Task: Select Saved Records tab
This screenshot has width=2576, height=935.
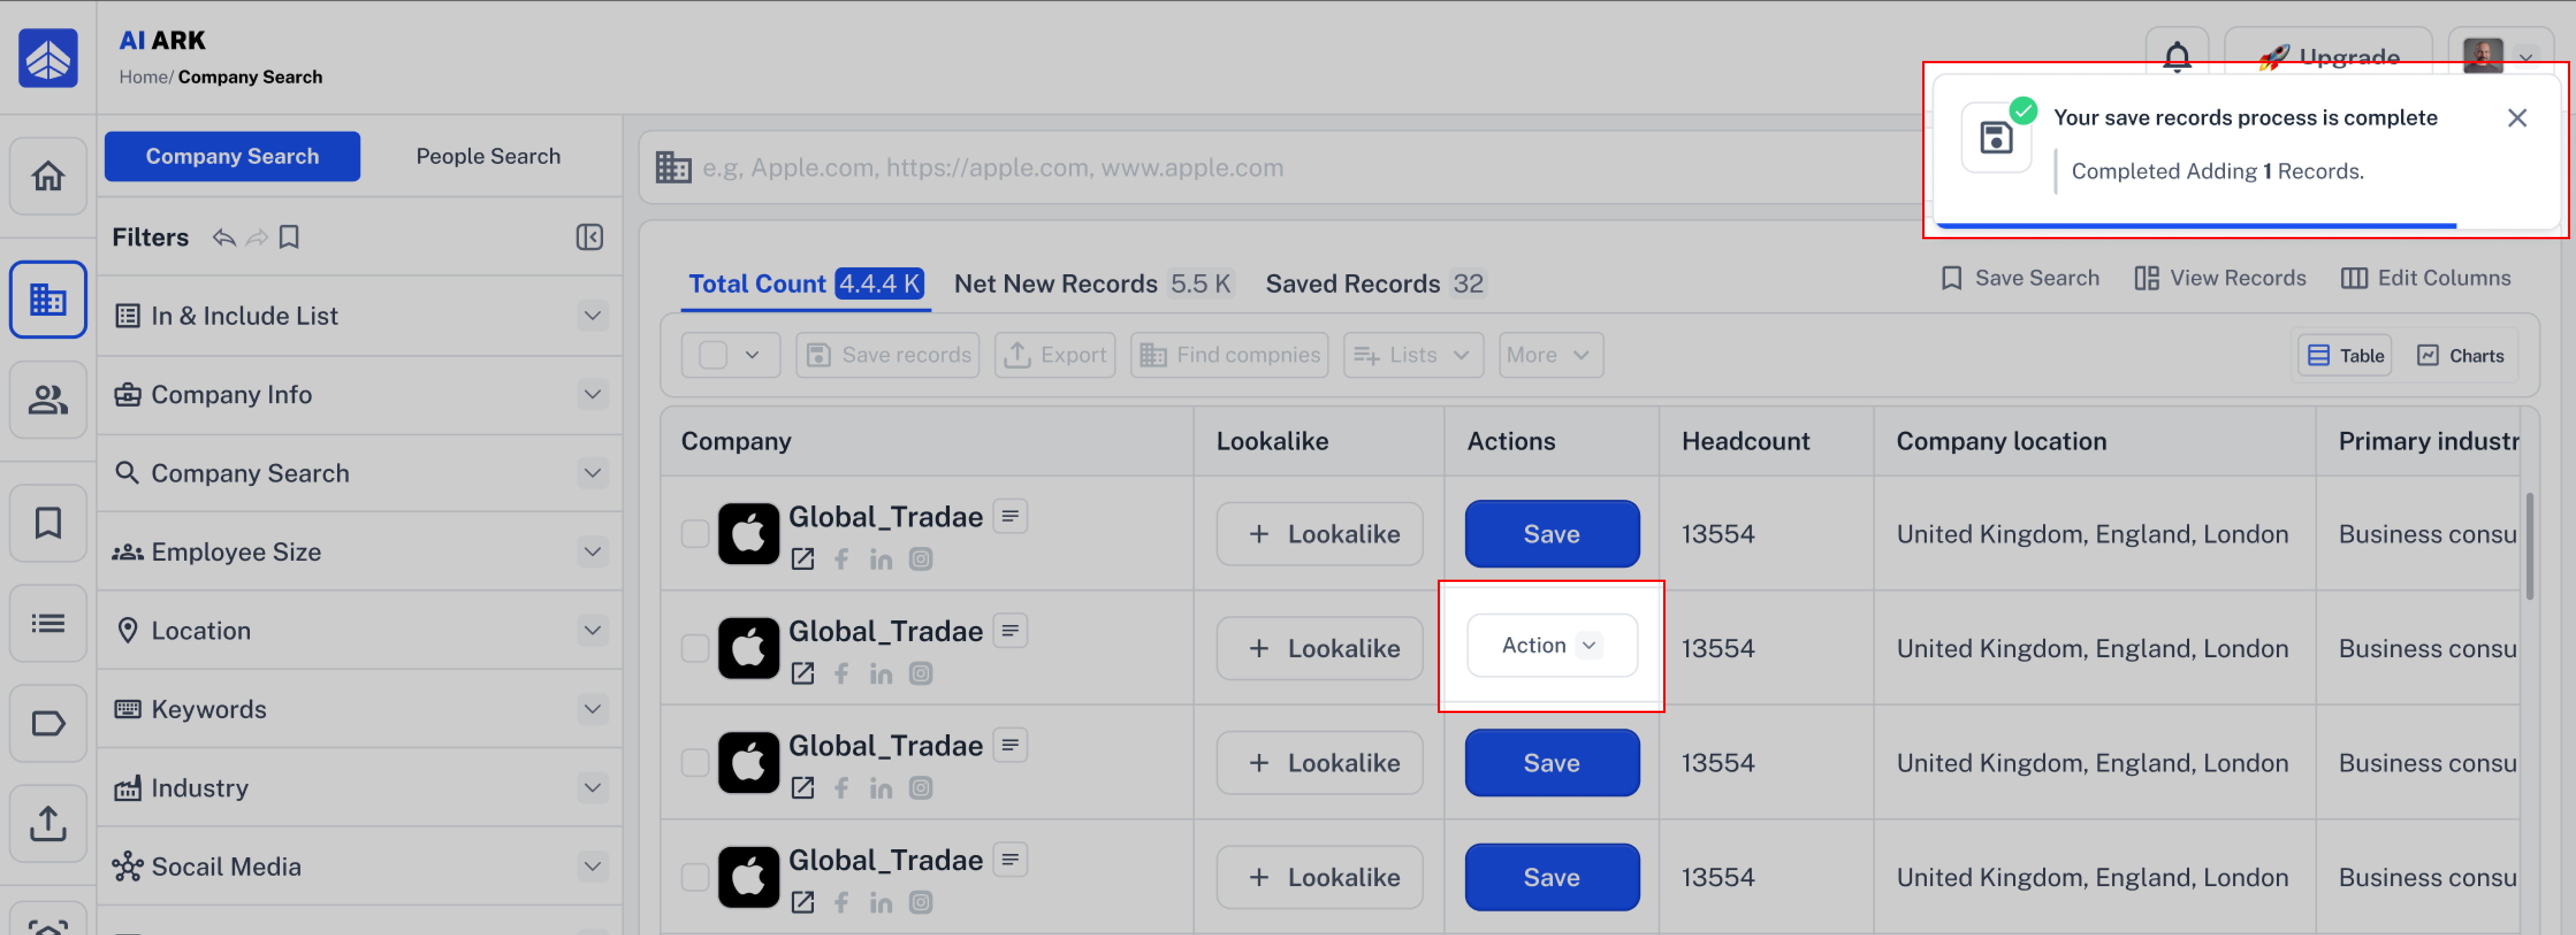Action: (x=1376, y=283)
